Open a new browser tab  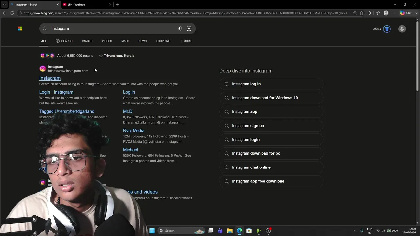point(118,5)
